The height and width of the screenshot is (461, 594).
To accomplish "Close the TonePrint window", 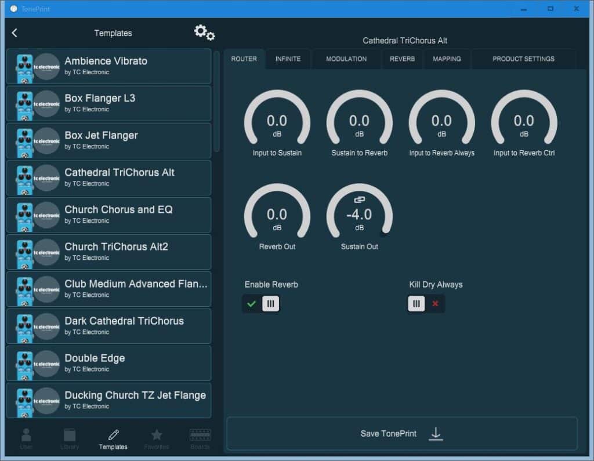I will click(576, 9).
